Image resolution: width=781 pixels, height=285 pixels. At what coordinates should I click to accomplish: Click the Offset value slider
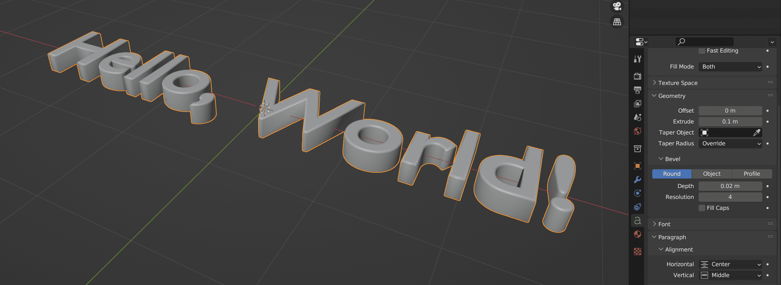click(730, 111)
